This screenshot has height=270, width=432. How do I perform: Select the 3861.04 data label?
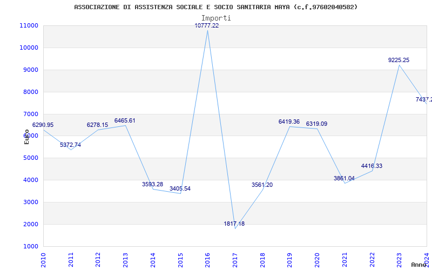(344, 179)
